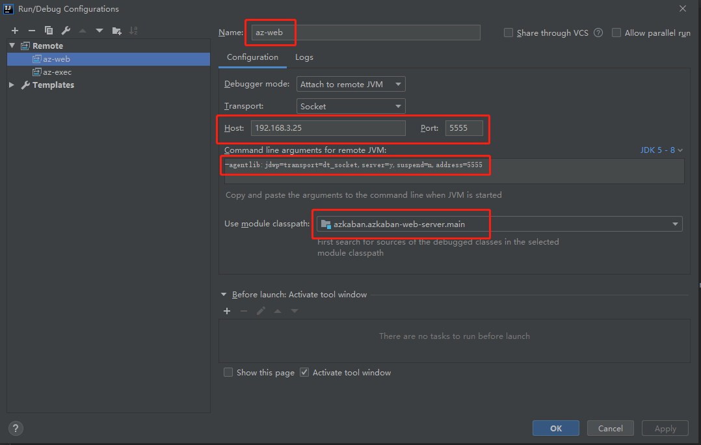
Task: Collapse the Before launch section
Action: 224,294
